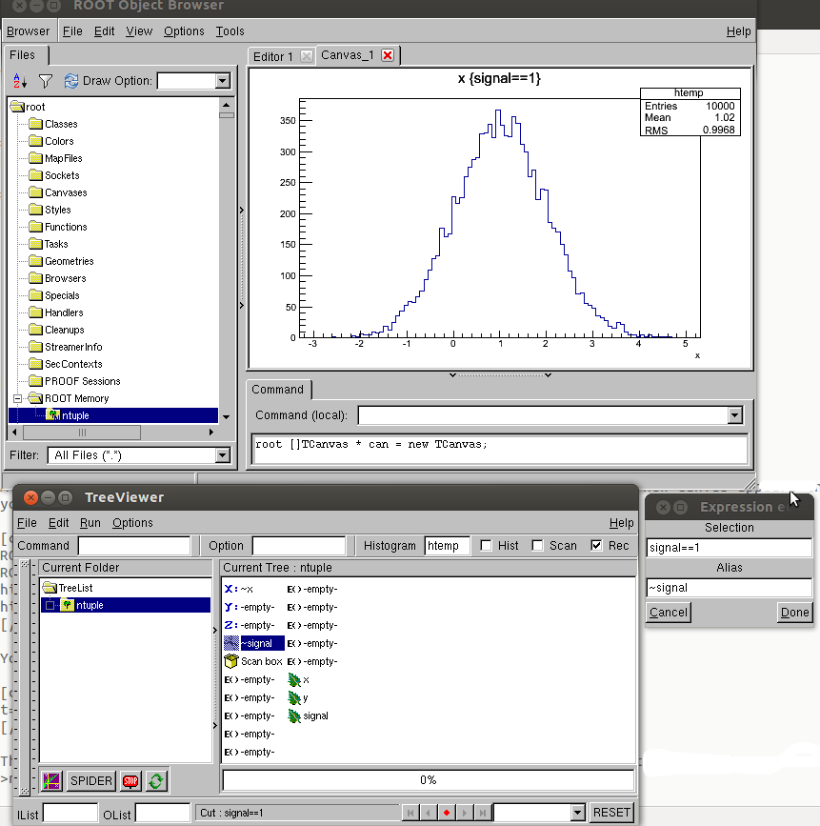
Task: Click the alphabetical sort icon in Files tab
Action: tap(21, 82)
